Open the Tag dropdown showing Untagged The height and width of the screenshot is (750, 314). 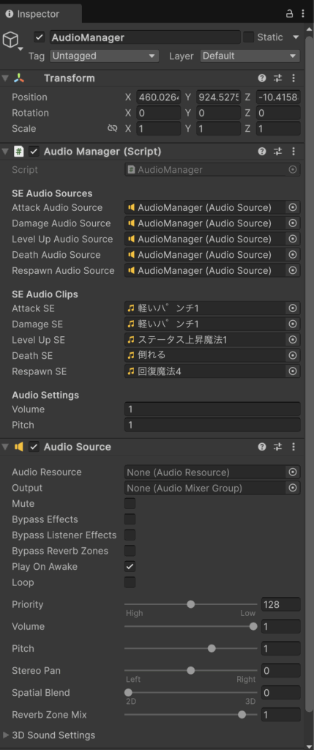pos(104,56)
